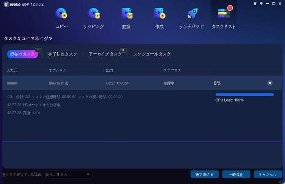Open the コピー (Copy) module icon
Viewport: 285px width, 184px height.
[x=62, y=14]
